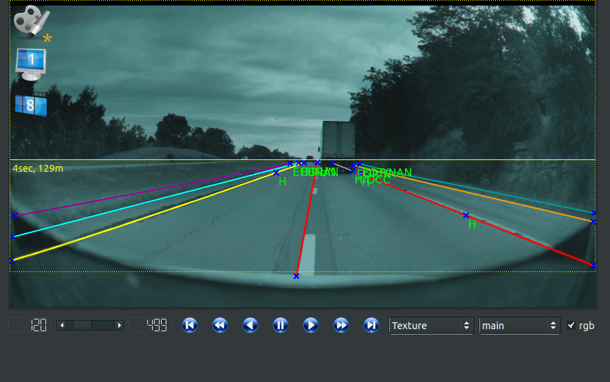610x382 pixels.
Task: Click the yellow '4sec, 129m' distance label
Action: click(x=38, y=168)
